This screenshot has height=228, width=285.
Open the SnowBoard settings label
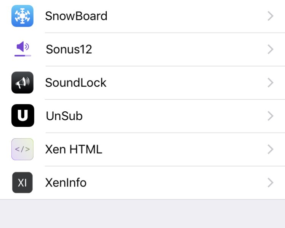[76, 16]
